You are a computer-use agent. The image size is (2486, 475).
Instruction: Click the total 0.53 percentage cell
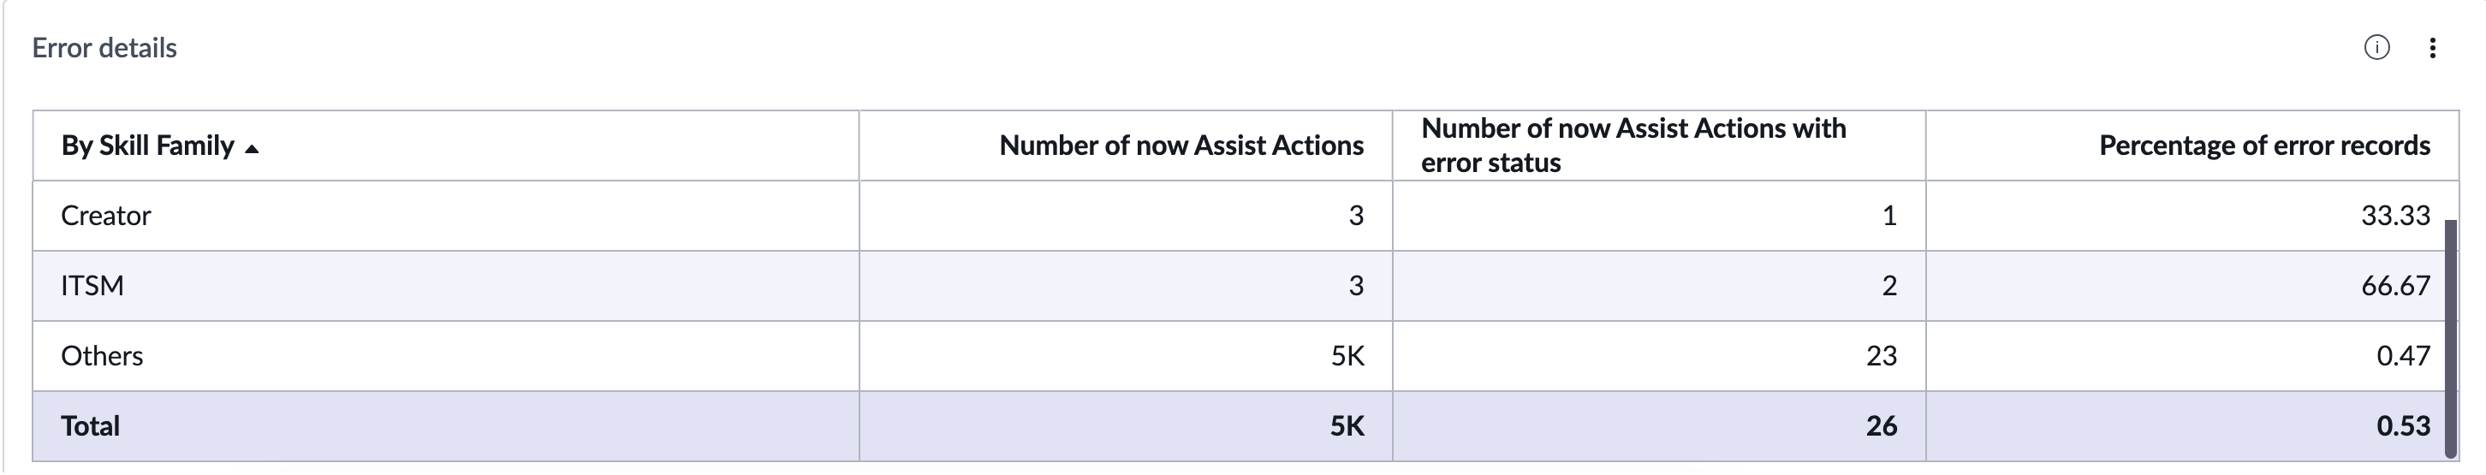click(x=2403, y=425)
